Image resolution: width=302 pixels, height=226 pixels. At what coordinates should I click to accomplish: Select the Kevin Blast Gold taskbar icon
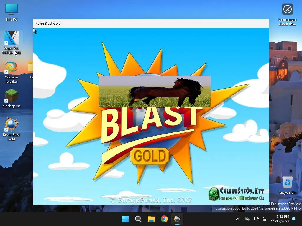177,219
